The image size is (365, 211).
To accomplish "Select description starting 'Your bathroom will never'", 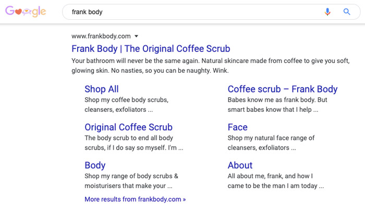I will coord(211,65).
